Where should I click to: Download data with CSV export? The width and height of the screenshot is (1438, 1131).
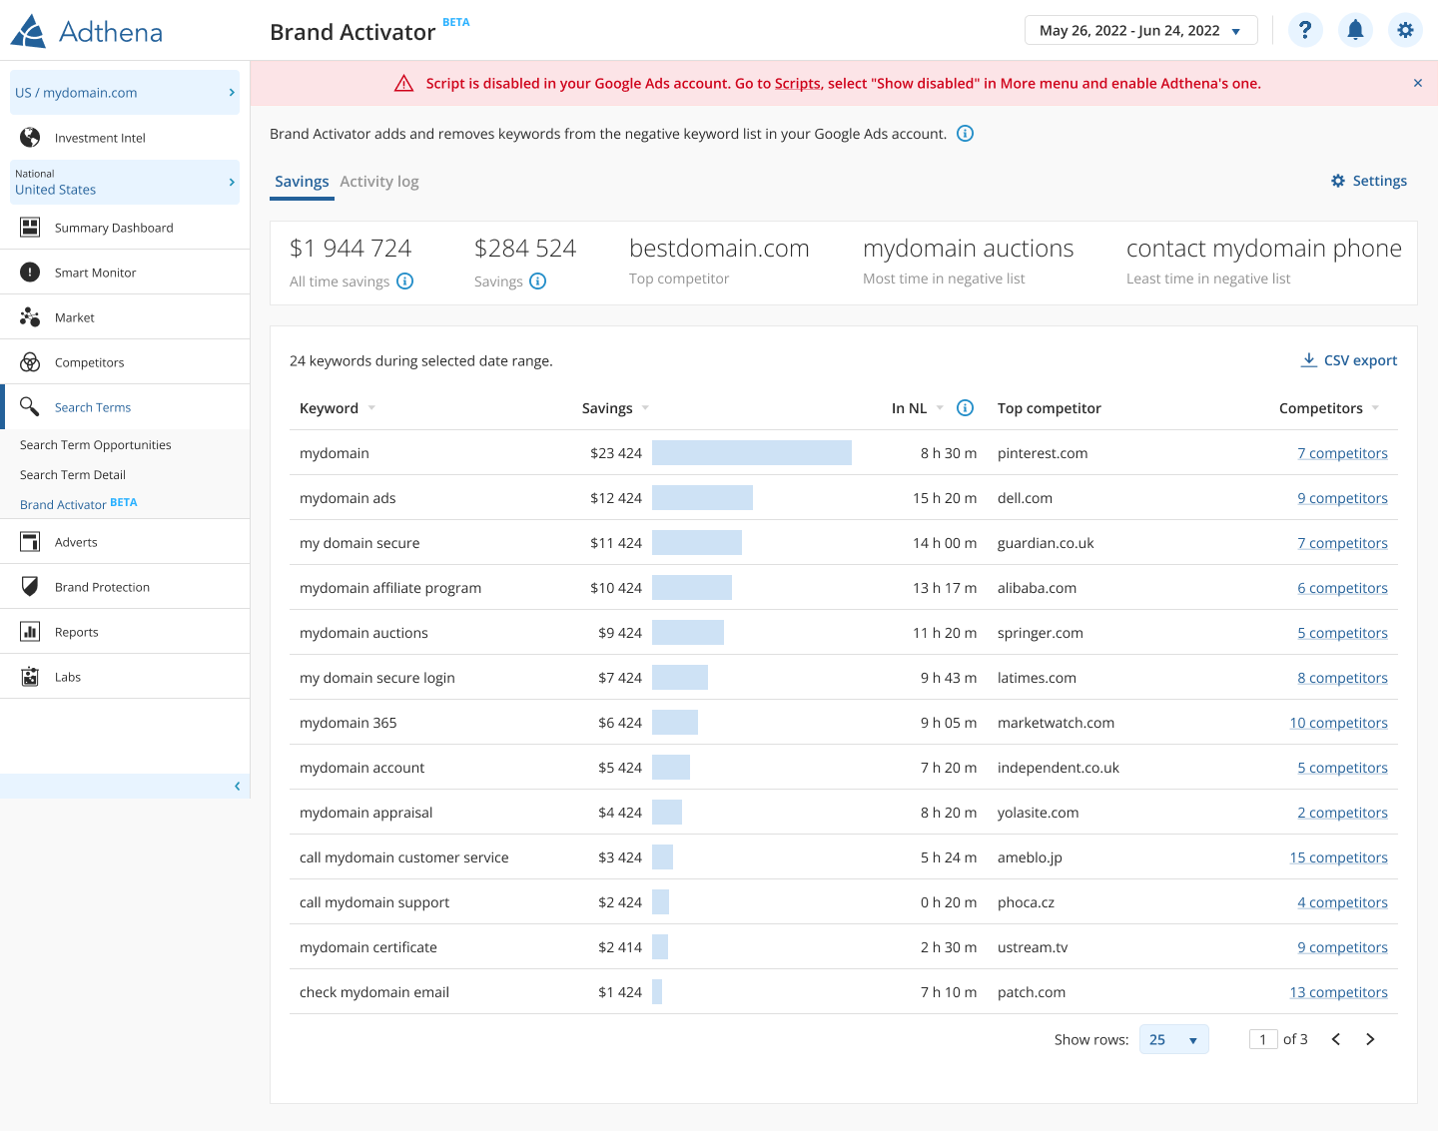(1349, 360)
